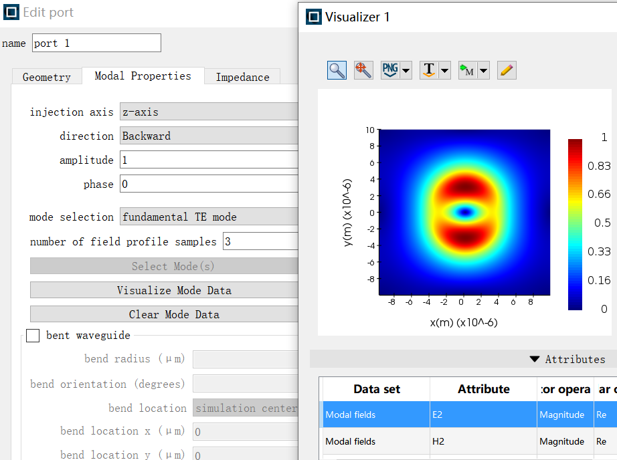Open the text export dropdown arrow
Viewport: 617px width, 460px height.
(444, 71)
